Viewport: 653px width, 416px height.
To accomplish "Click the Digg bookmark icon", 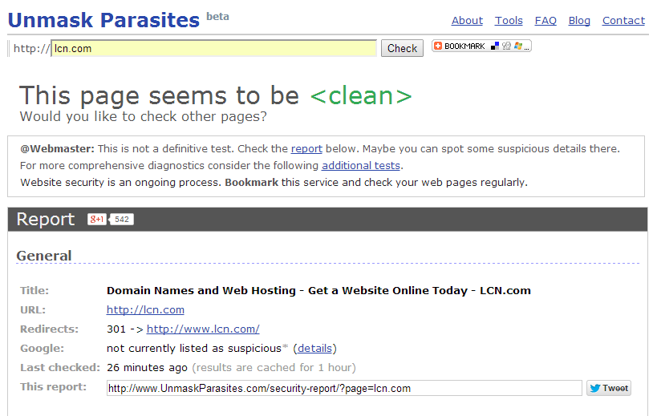I will point(506,46).
